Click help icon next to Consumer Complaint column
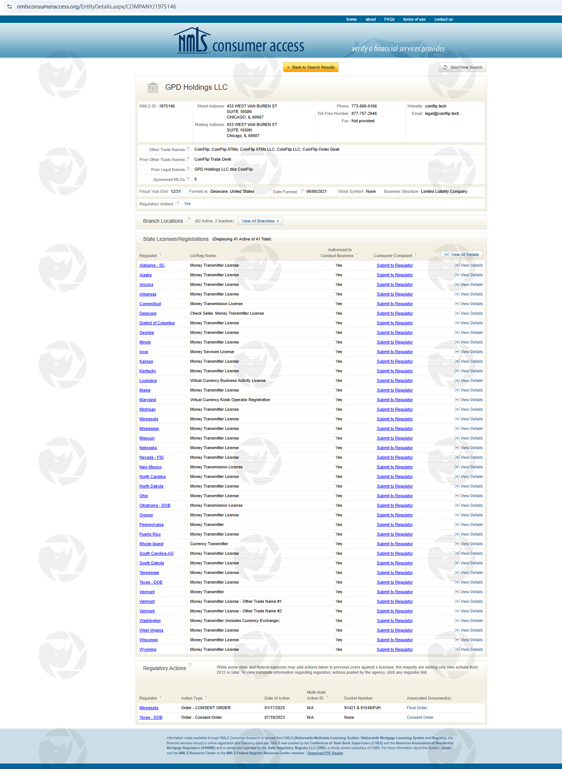Viewport: 562px width, 769px height. (415, 255)
